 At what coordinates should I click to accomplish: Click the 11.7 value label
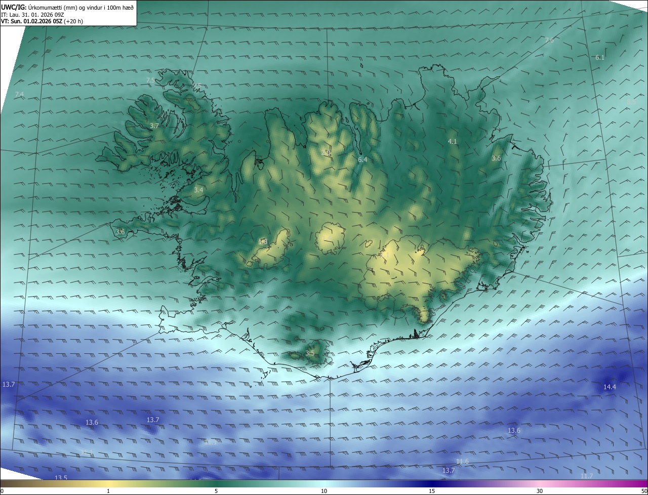586,476
